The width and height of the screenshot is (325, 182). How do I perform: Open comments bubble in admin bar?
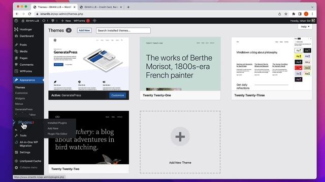coord(54,21)
